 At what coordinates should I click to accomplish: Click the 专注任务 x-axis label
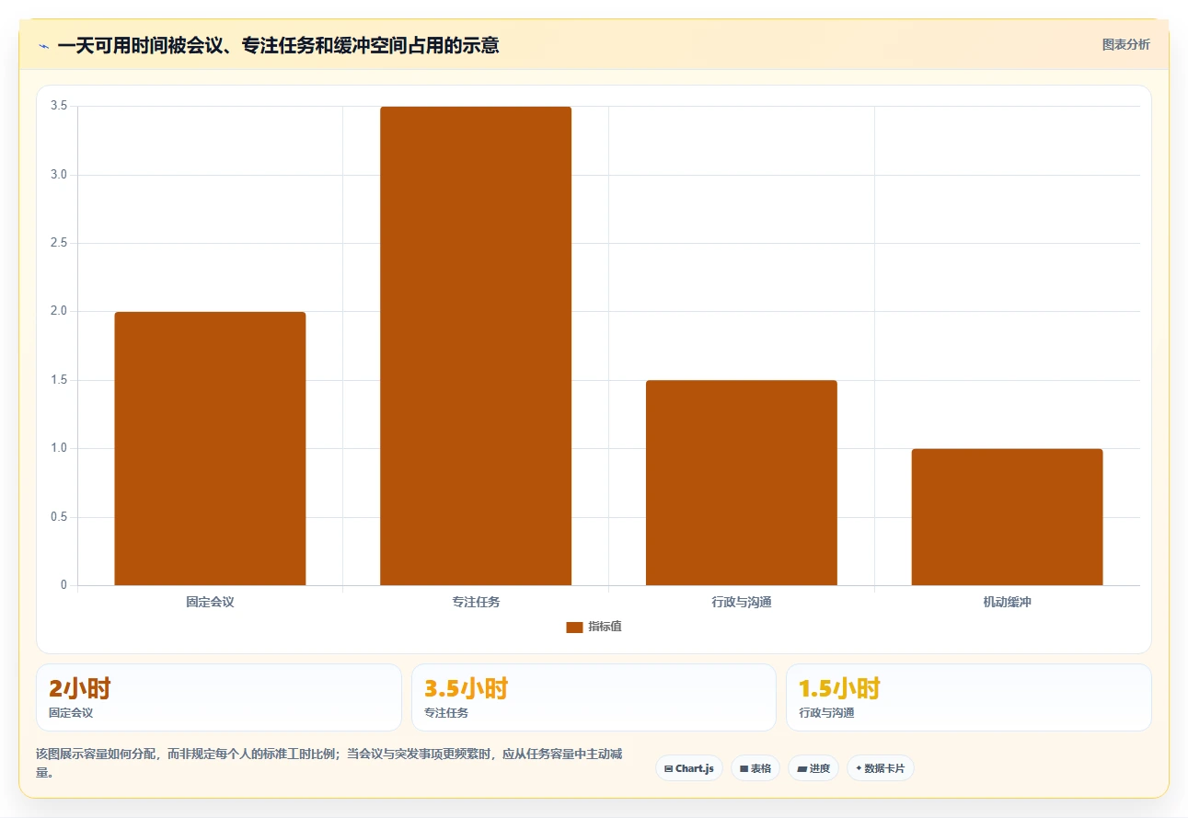pyautogui.click(x=476, y=603)
